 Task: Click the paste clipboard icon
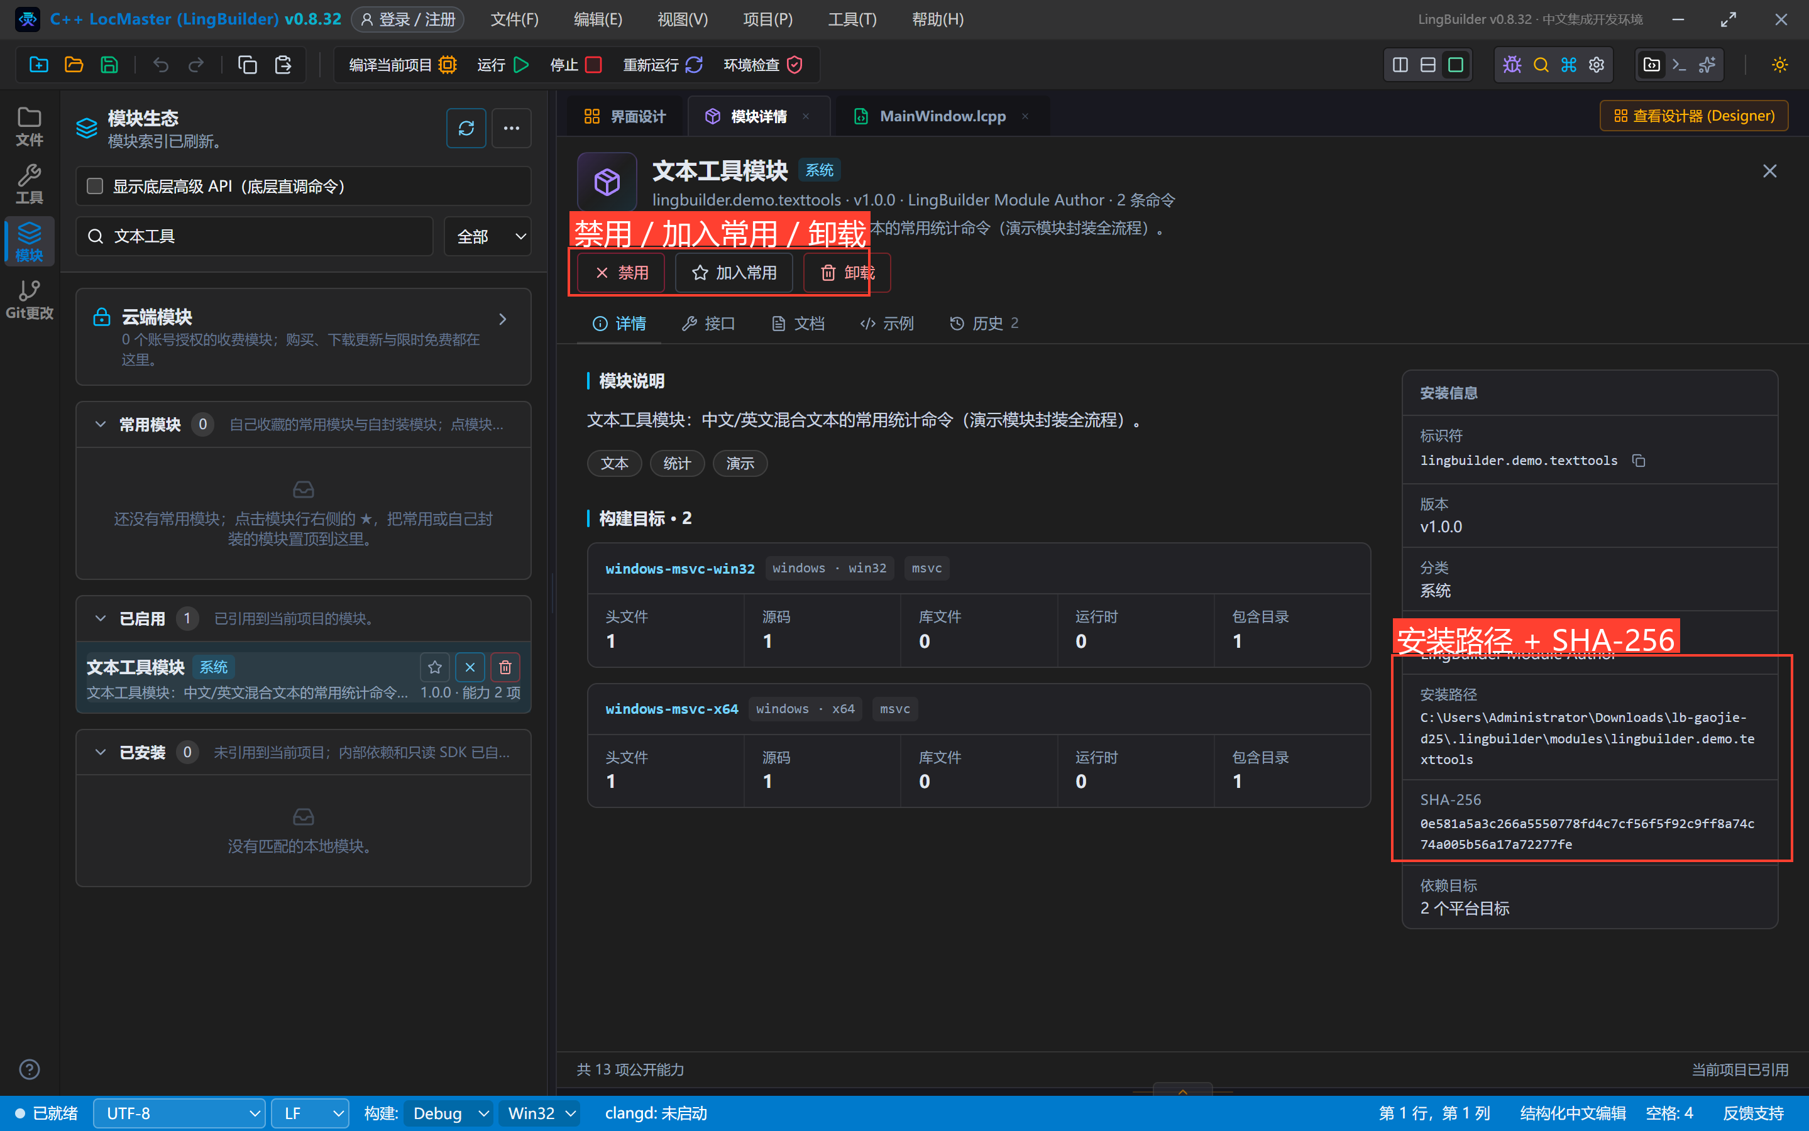coord(283,65)
